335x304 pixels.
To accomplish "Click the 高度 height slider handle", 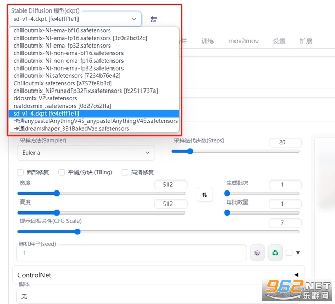I will [x=57, y=213].
